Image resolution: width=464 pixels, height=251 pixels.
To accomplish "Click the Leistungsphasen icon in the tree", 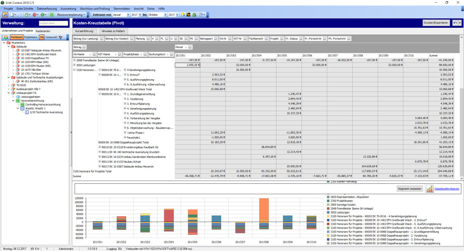I will click(18, 97).
